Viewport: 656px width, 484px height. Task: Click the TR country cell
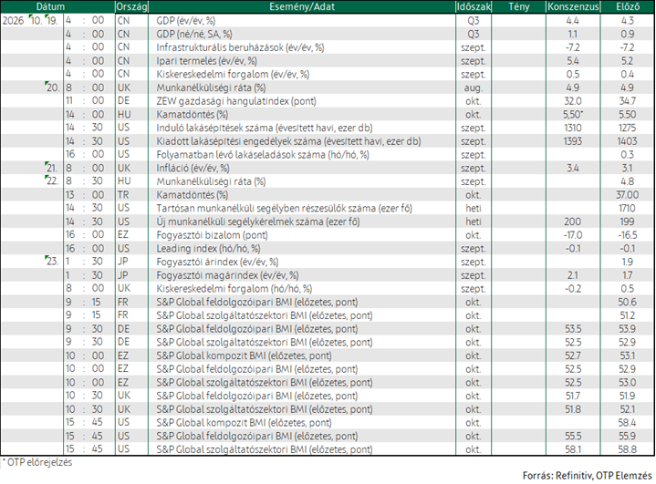click(x=123, y=194)
